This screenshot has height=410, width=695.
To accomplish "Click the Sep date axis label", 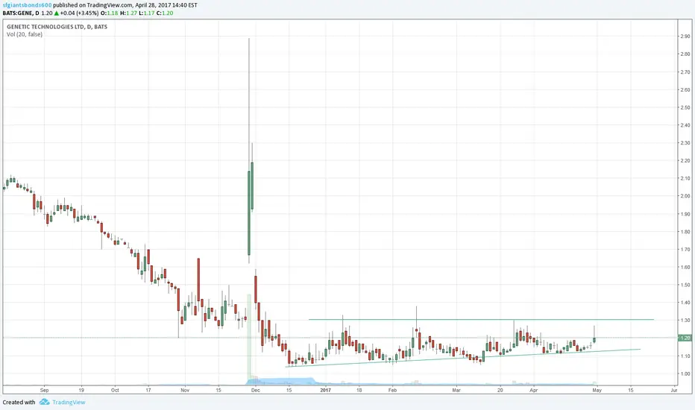I will pyautogui.click(x=44, y=391).
